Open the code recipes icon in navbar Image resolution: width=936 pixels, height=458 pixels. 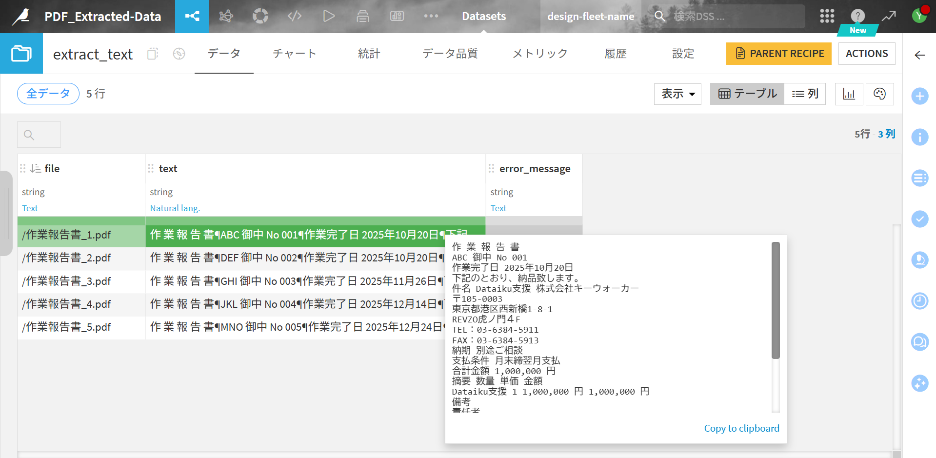tap(295, 16)
